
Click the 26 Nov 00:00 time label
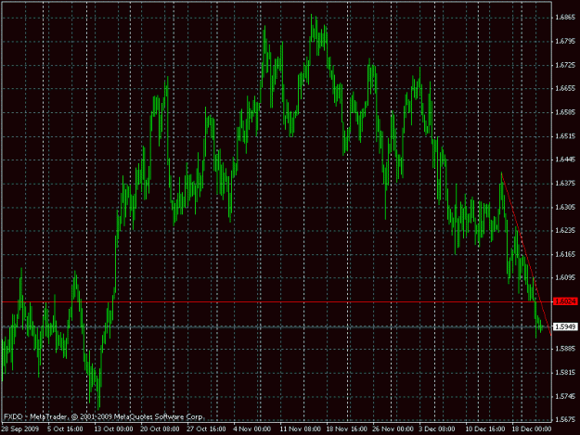393,429
